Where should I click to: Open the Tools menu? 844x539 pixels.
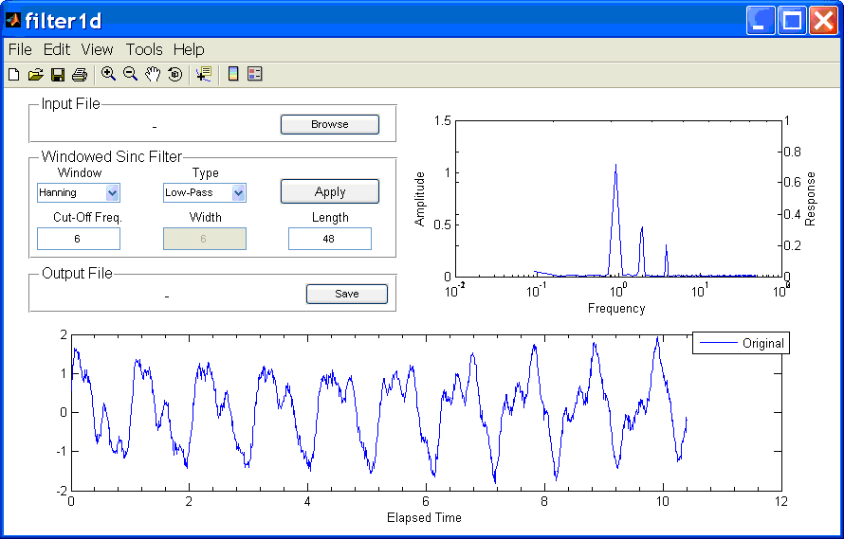click(144, 49)
